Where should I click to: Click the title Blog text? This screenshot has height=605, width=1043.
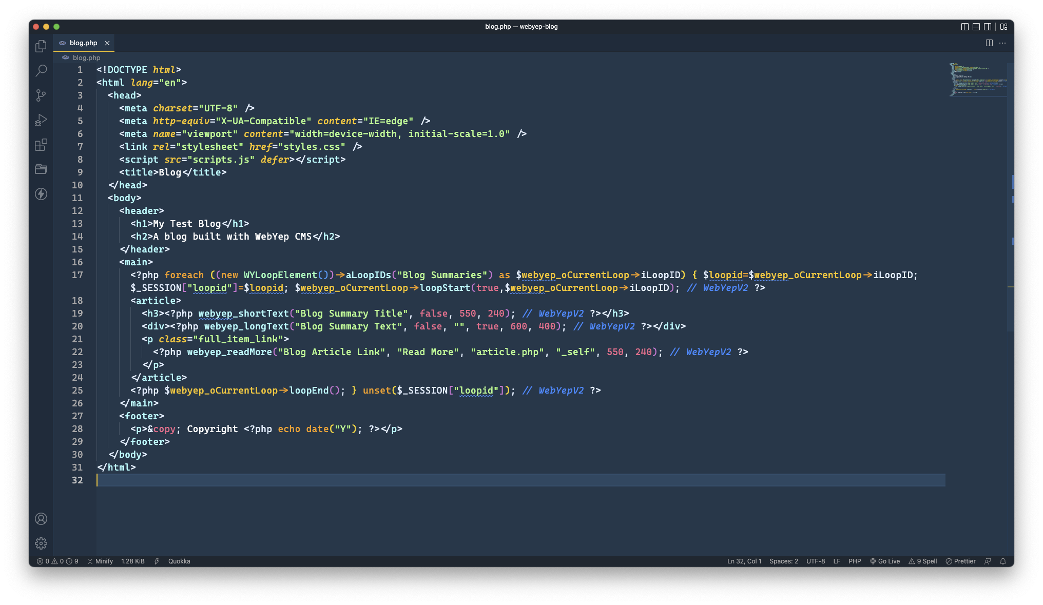coord(170,172)
